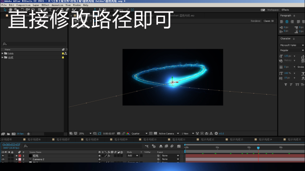Reset exposure icon in viewer footer
This screenshot has width=305, height=171.
(216, 134)
